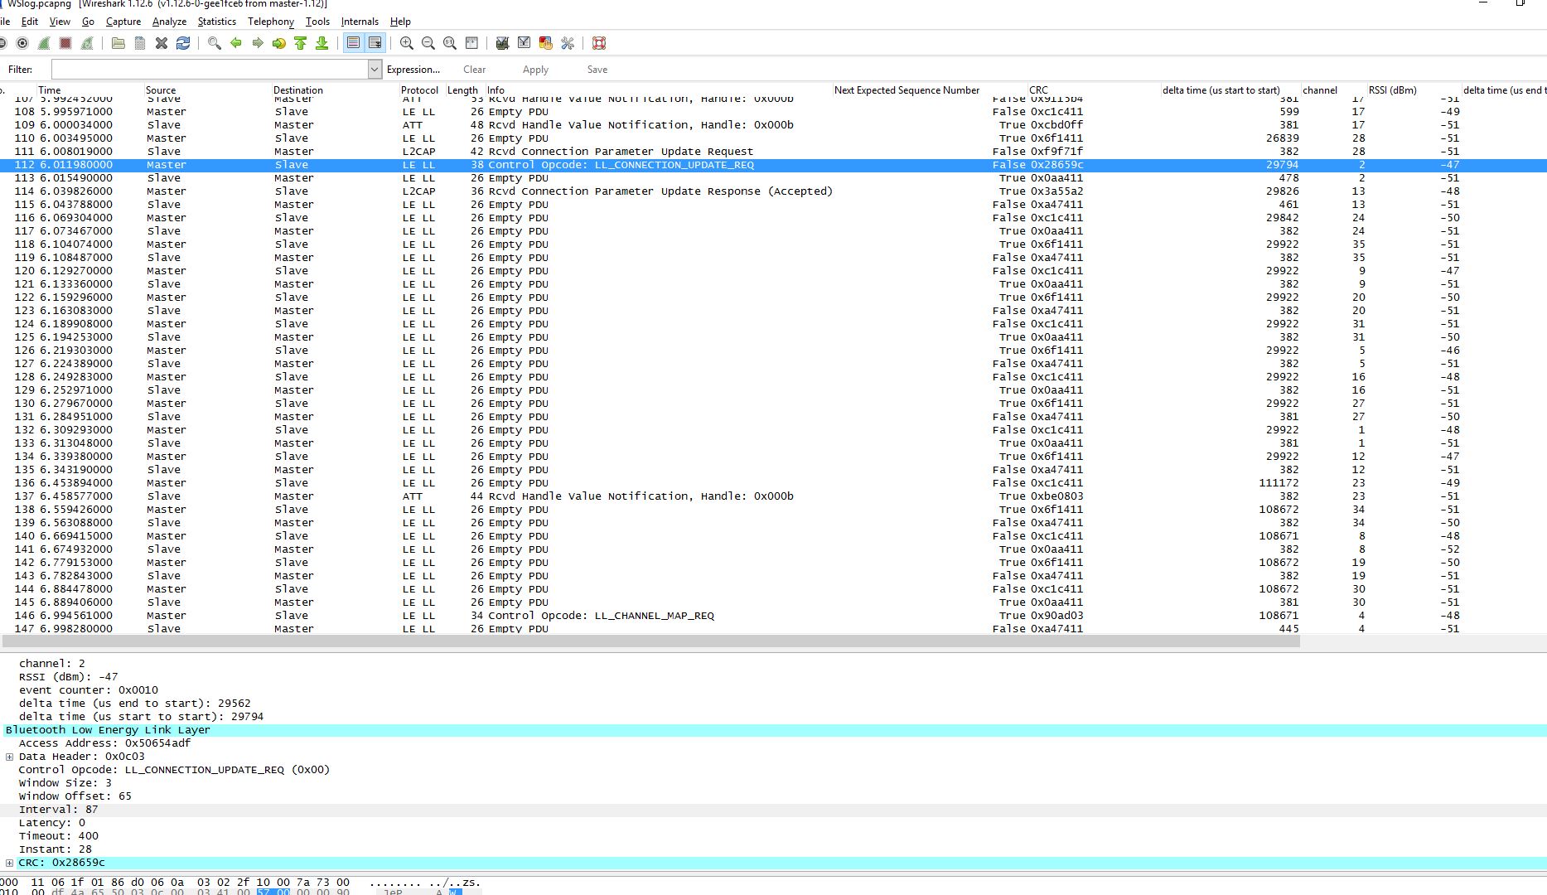The width and height of the screenshot is (1547, 895).
Task: Open the Help menu
Action: click(x=400, y=22)
